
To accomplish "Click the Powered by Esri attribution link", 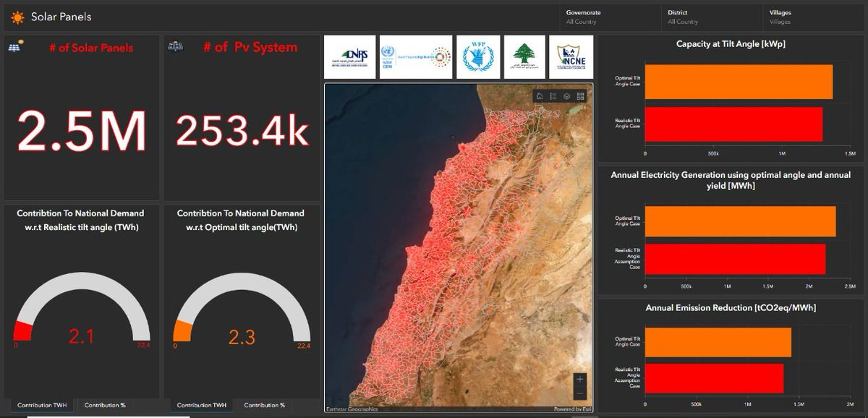I will [x=573, y=409].
